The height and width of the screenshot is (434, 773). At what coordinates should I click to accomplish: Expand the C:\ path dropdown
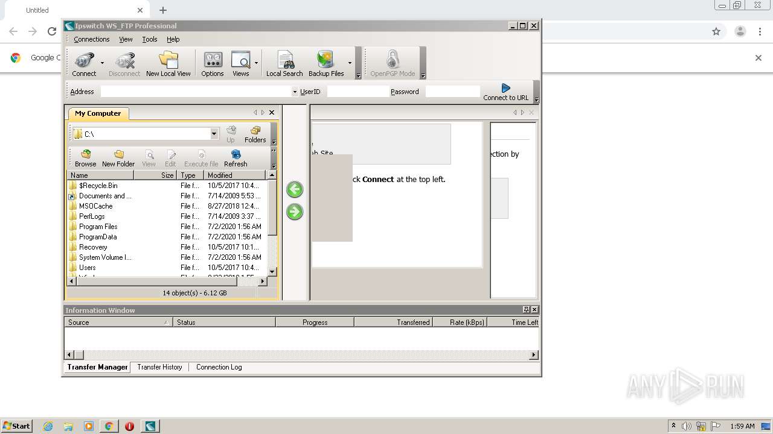[x=214, y=134]
